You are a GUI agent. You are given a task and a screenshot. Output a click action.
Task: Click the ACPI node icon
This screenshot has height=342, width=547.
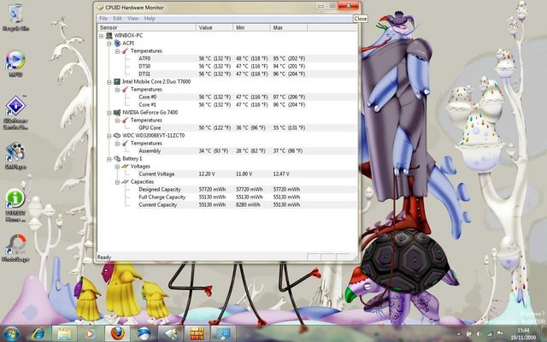[117, 44]
